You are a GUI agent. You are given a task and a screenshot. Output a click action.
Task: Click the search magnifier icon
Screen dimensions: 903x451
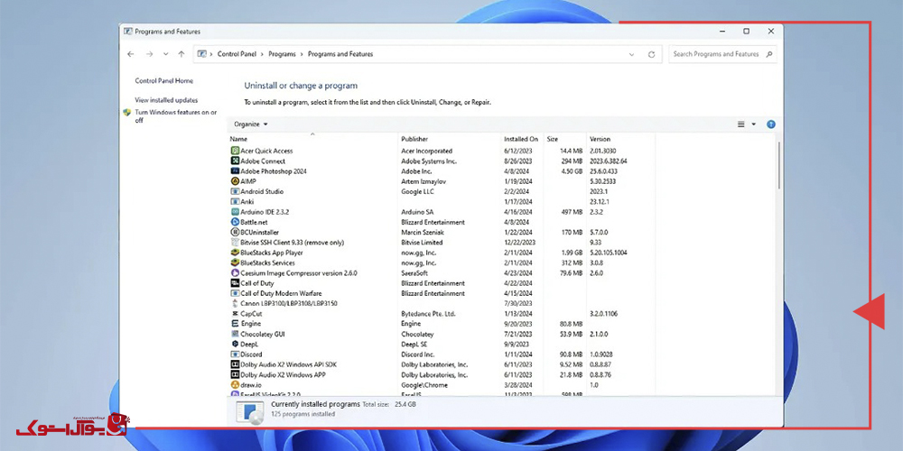(768, 54)
